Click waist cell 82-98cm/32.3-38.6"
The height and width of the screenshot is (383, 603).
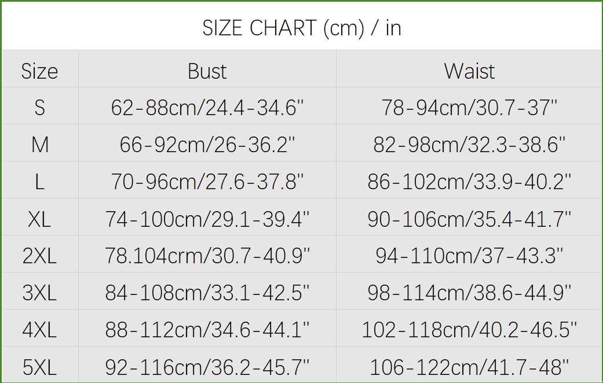click(x=469, y=145)
